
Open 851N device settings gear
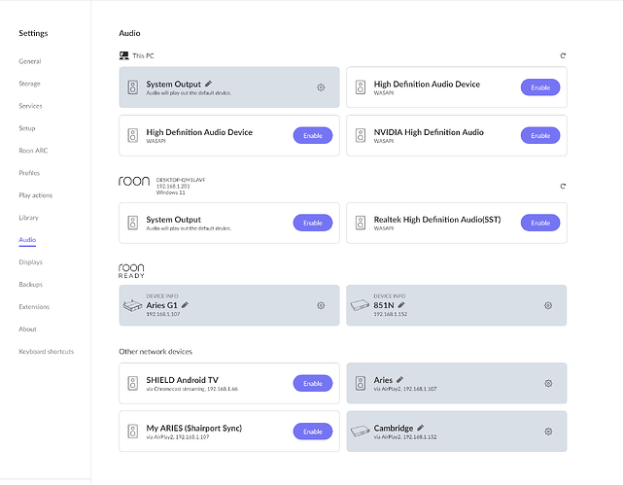[x=548, y=305]
